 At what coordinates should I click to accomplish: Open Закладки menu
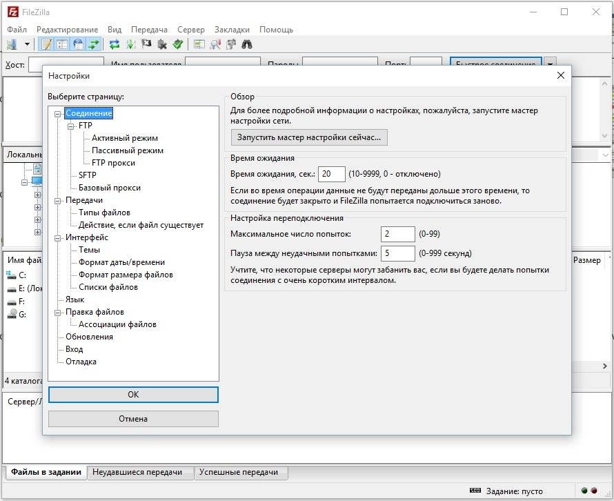click(x=232, y=30)
